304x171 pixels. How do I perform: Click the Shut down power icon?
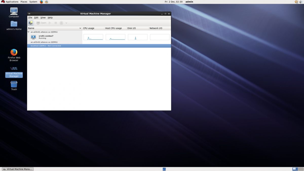61,23
